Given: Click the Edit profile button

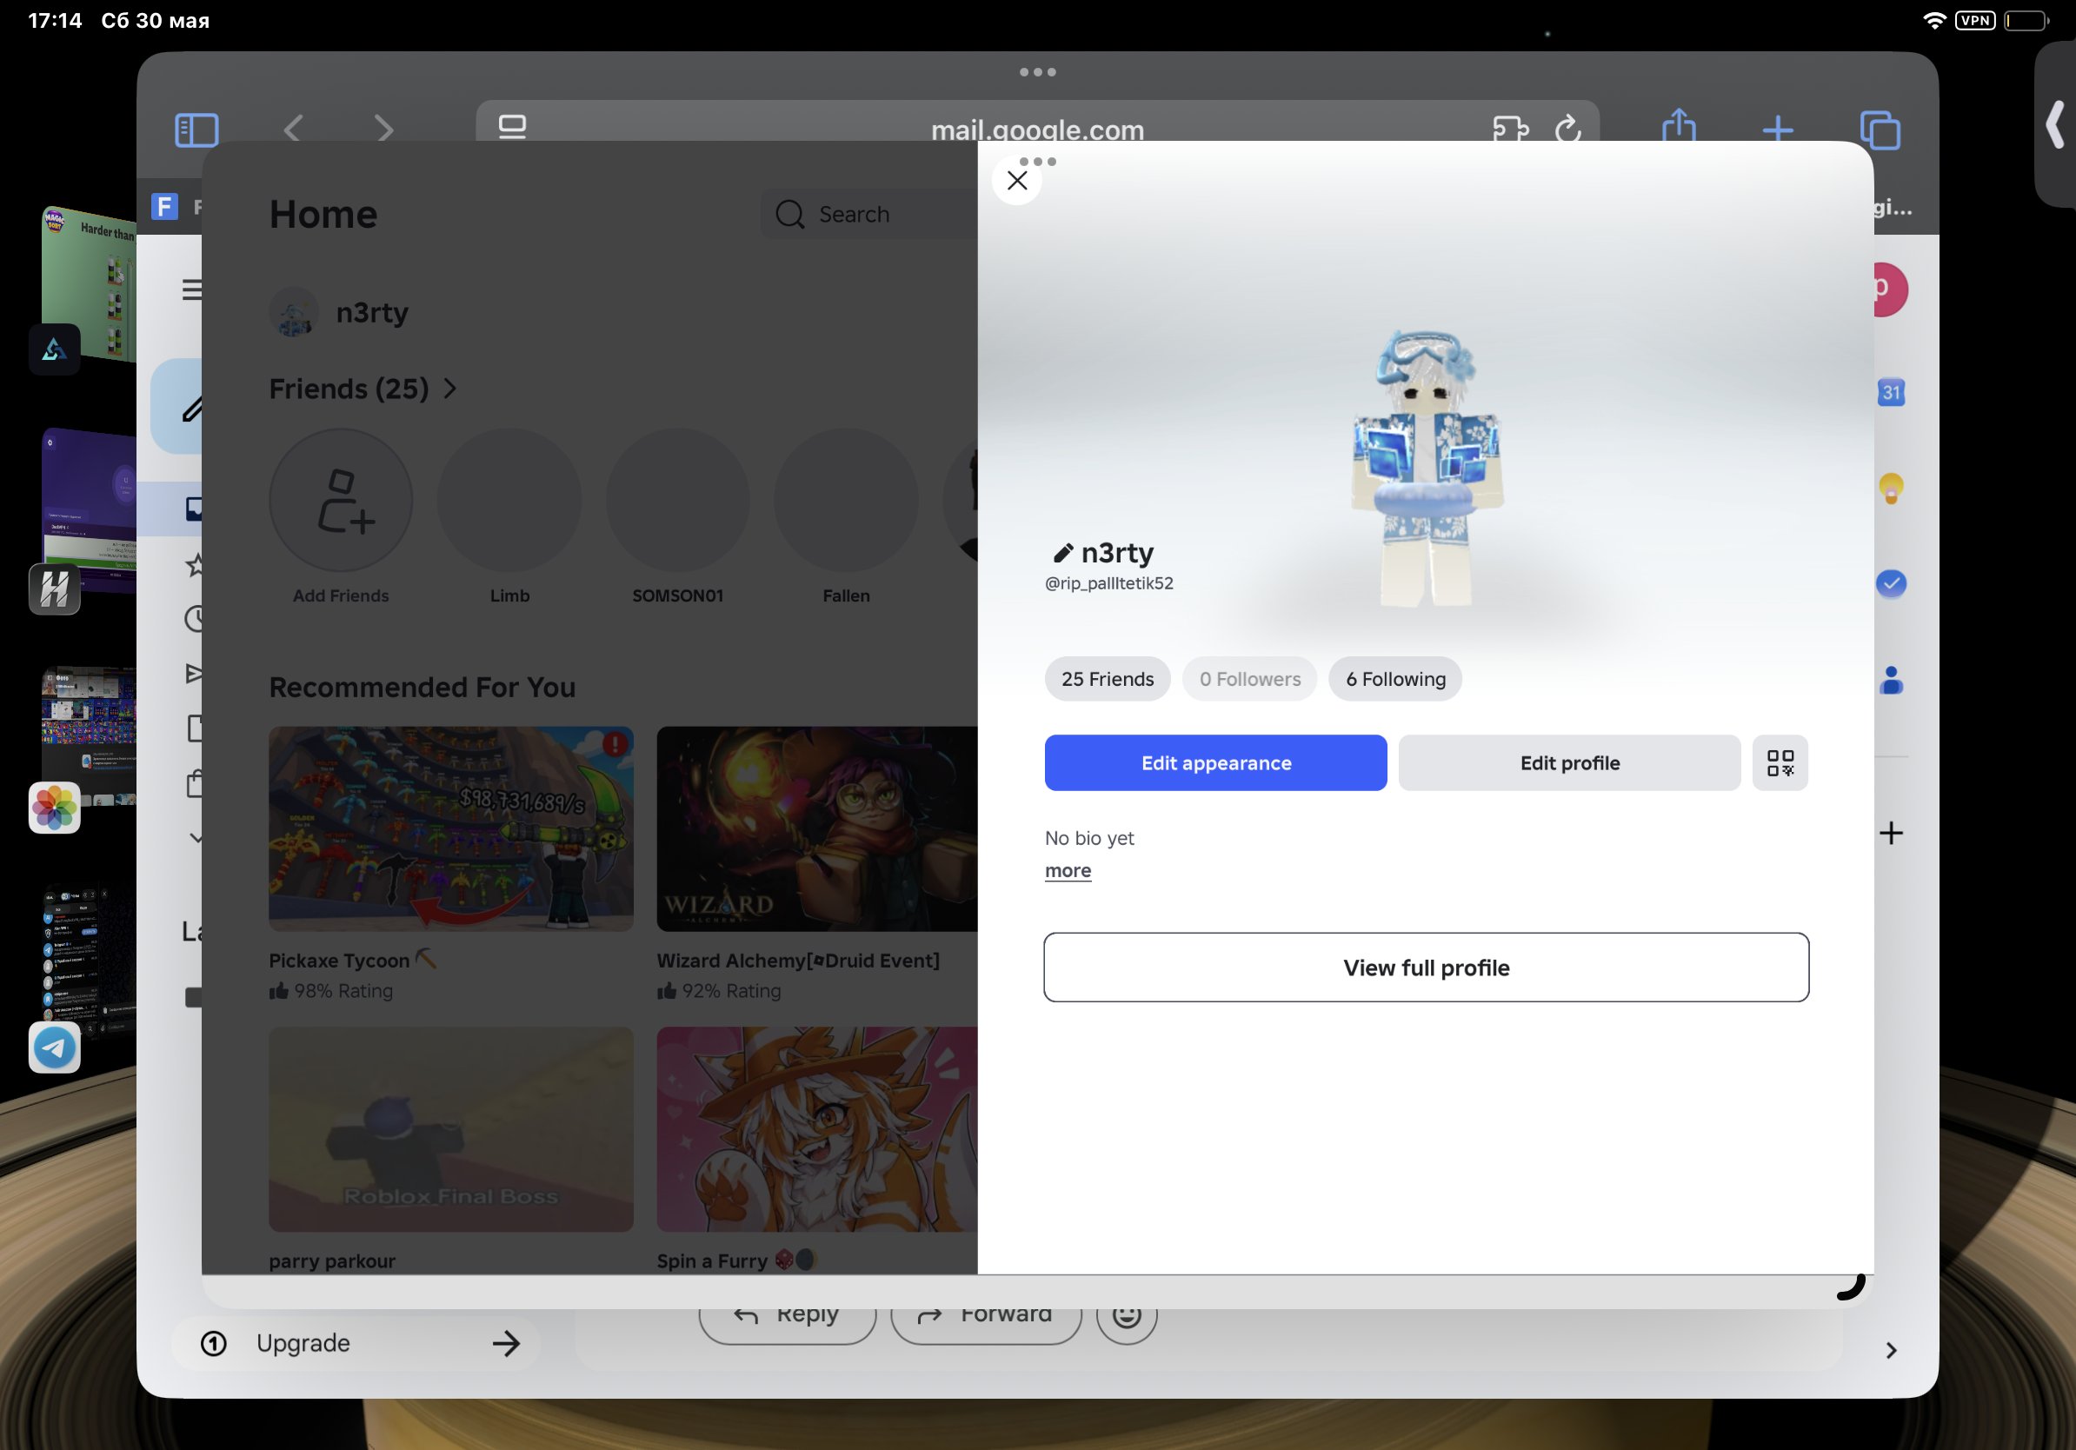Looking at the screenshot, I should click(x=1569, y=763).
